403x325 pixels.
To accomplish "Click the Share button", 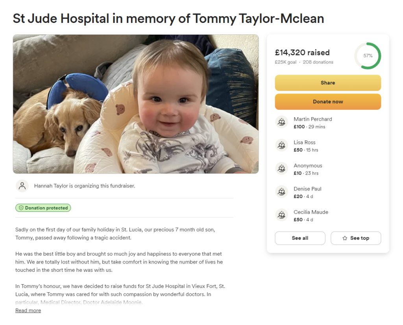I will tap(328, 83).
